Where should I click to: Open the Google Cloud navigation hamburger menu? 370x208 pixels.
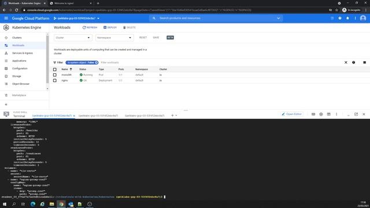[6, 18]
